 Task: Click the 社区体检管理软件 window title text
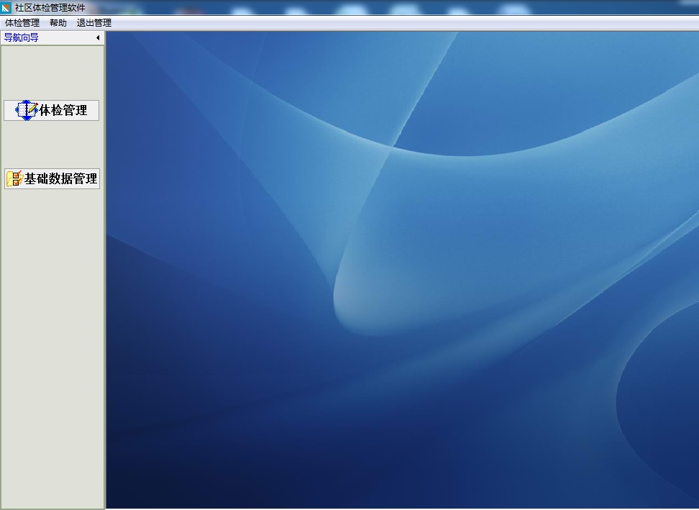tap(50, 8)
